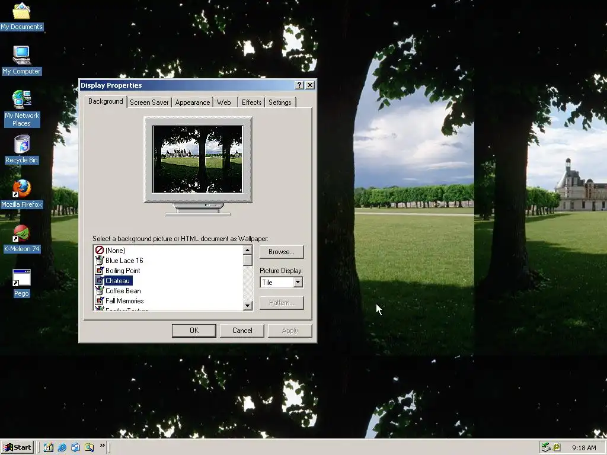
Task: Expand quick launch overflow chevron
Action: pos(102,446)
